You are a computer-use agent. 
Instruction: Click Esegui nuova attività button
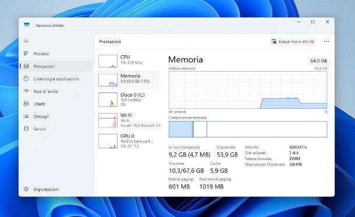[293, 42]
